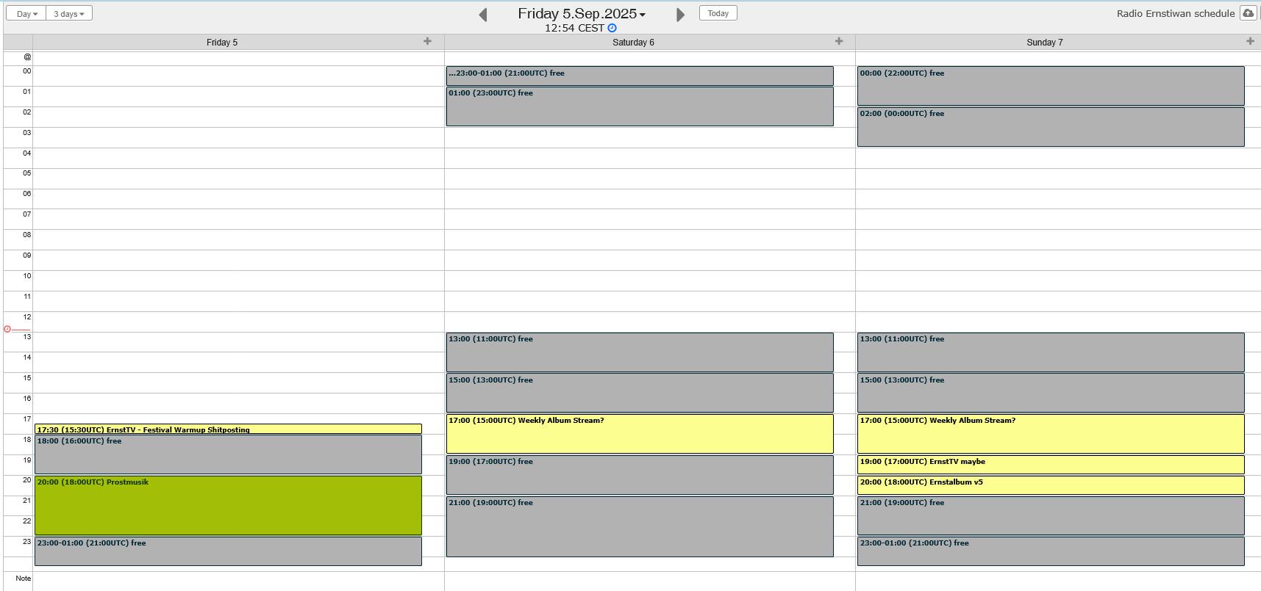Open the Radio Ernstiwan schedule title
1261x591 pixels.
(x=1176, y=13)
